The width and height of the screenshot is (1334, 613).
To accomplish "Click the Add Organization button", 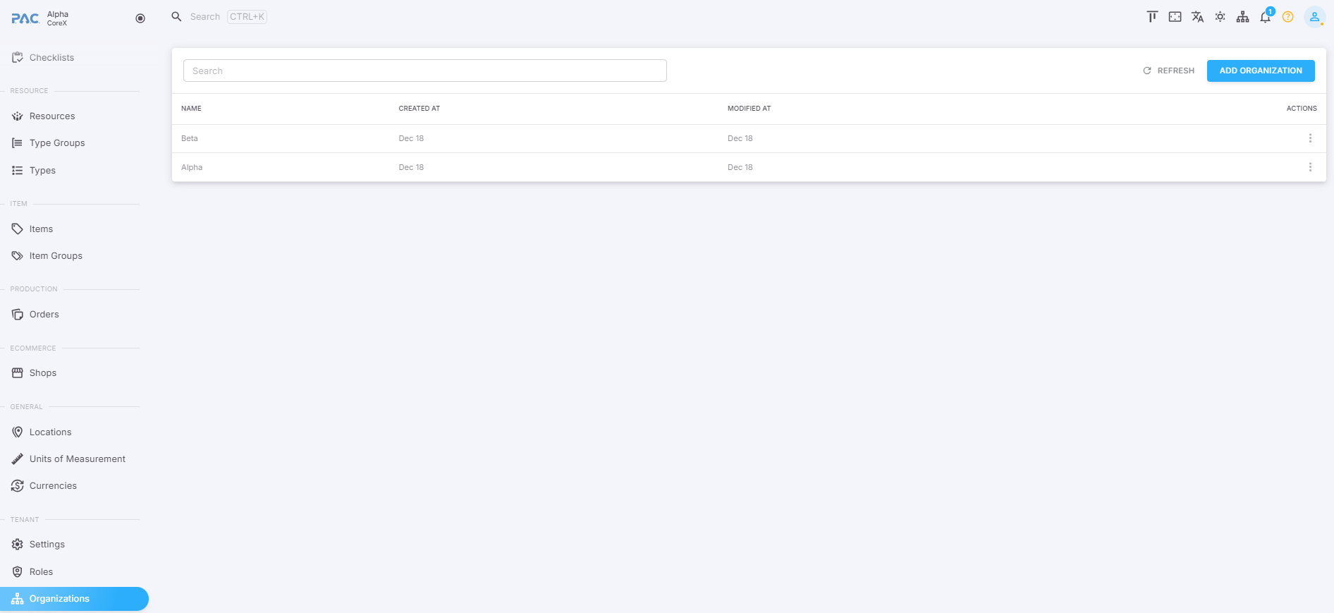I will [x=1260, y=71].
